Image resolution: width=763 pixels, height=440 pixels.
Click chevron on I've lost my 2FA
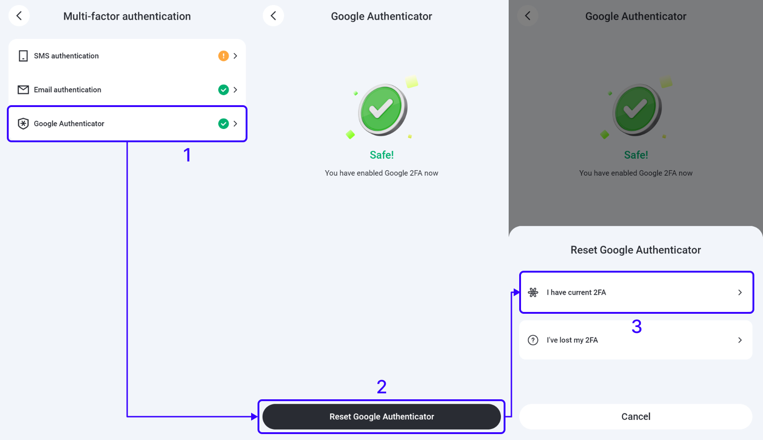coord(740,340)
